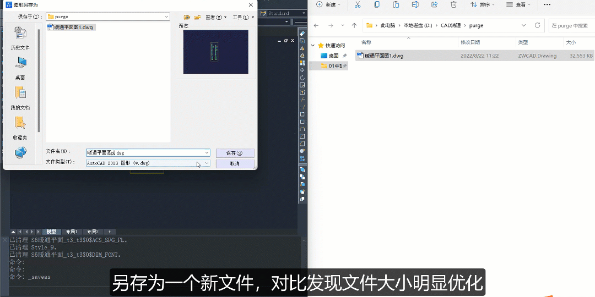Open the 排序 sort dropdown in File Explorer
The width and height of the screenshot is (595, 297).
[x=483, y=4]
